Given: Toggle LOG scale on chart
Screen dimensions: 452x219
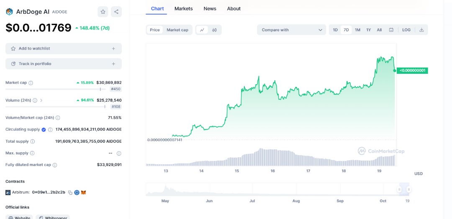Looking at the screenshot, I should click(406, 30).
